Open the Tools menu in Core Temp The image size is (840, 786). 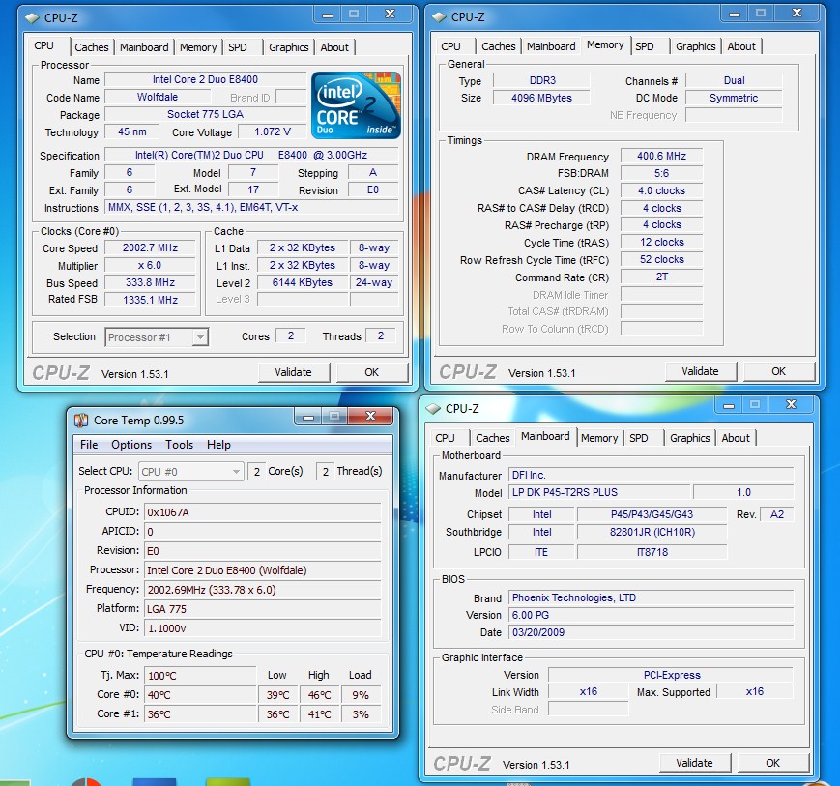click(x=179, y=445)
